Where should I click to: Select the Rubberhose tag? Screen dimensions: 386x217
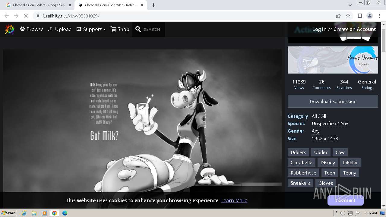303,173
